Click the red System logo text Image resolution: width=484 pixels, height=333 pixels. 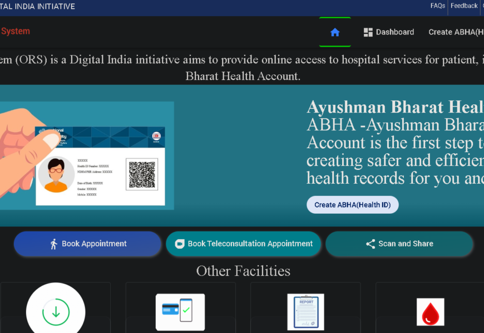pyautogui.click(x=16, y=32)
